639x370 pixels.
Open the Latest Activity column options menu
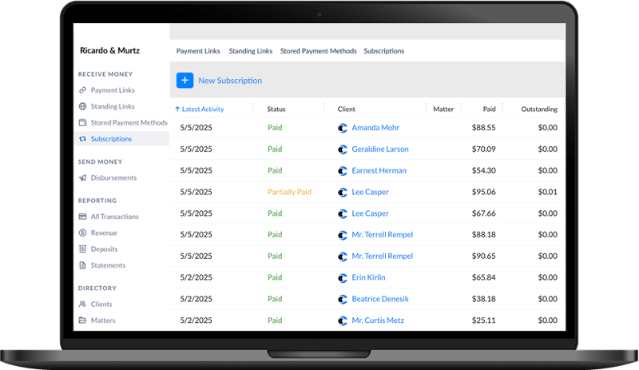pyautogui.click(x=253, y=109)
